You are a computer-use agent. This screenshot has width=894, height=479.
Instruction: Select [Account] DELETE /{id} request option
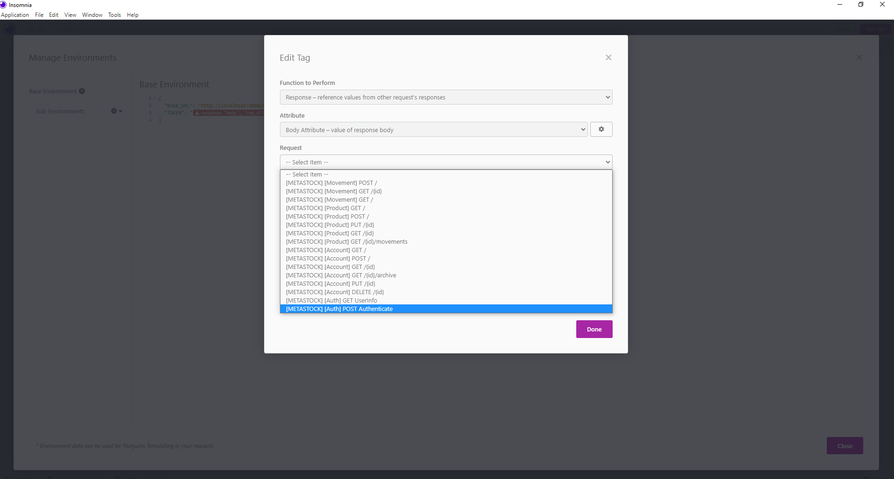pyautogui.click(x=446, y=292)
